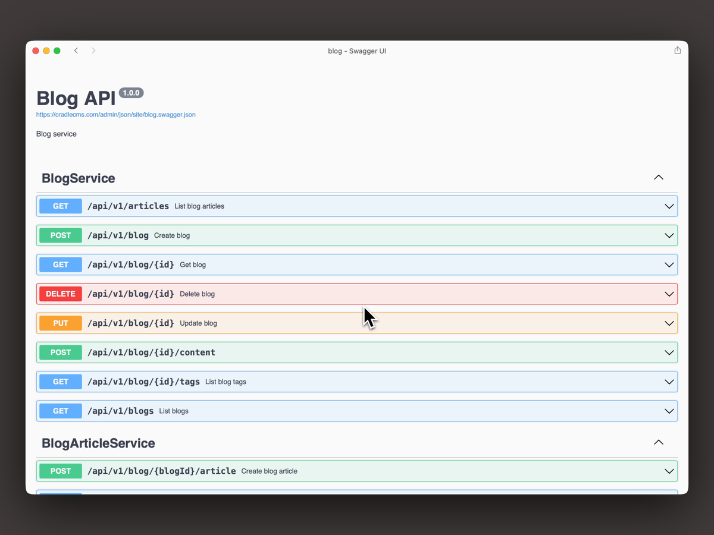The image size is (714, 535).
Task: Collapse the BlogArticleService section
Action: [659, 442]
